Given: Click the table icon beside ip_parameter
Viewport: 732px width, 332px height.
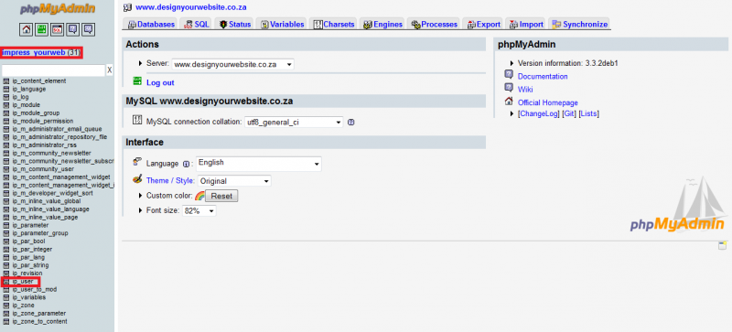Looking at the screenshot, I should [x=6, y=225].
